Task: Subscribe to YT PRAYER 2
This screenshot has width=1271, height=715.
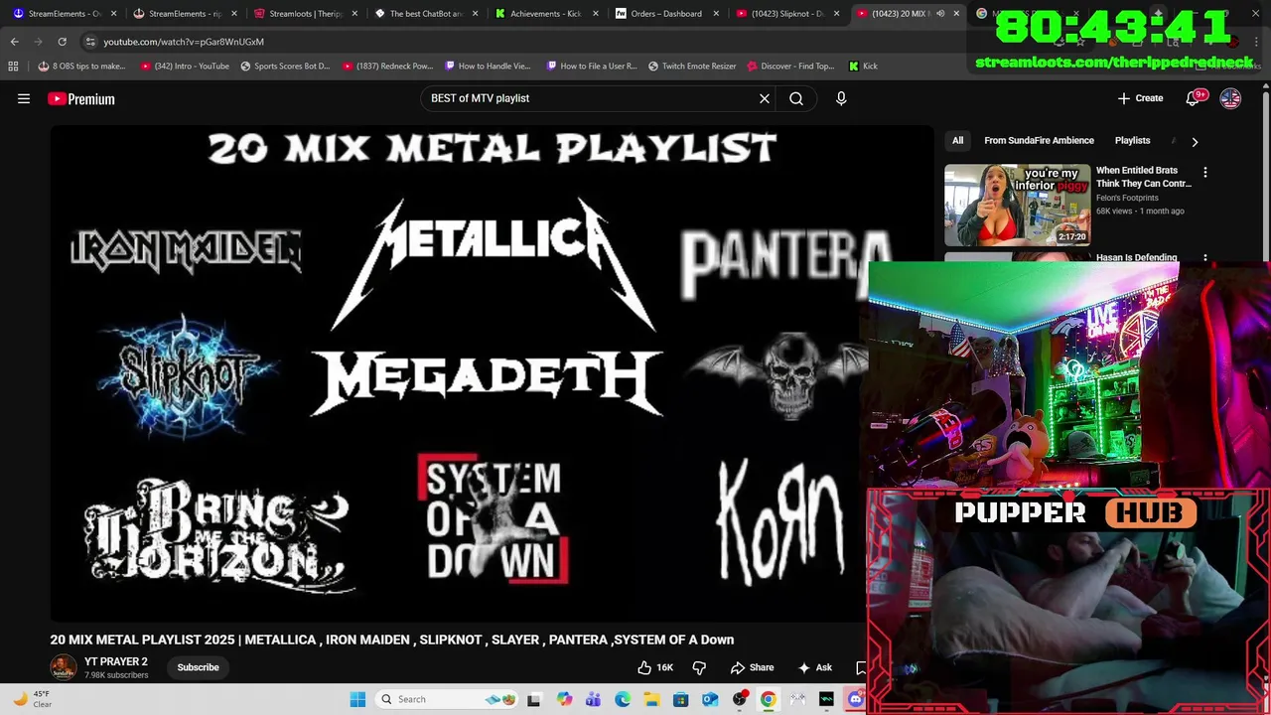Action: pyautogui.click(x=198, y=667)
